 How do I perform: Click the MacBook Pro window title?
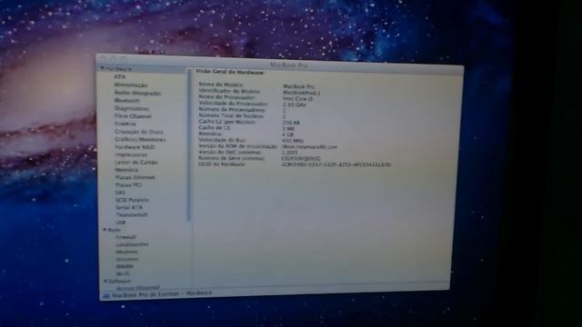pyautogui.click(x=289, y=64)
